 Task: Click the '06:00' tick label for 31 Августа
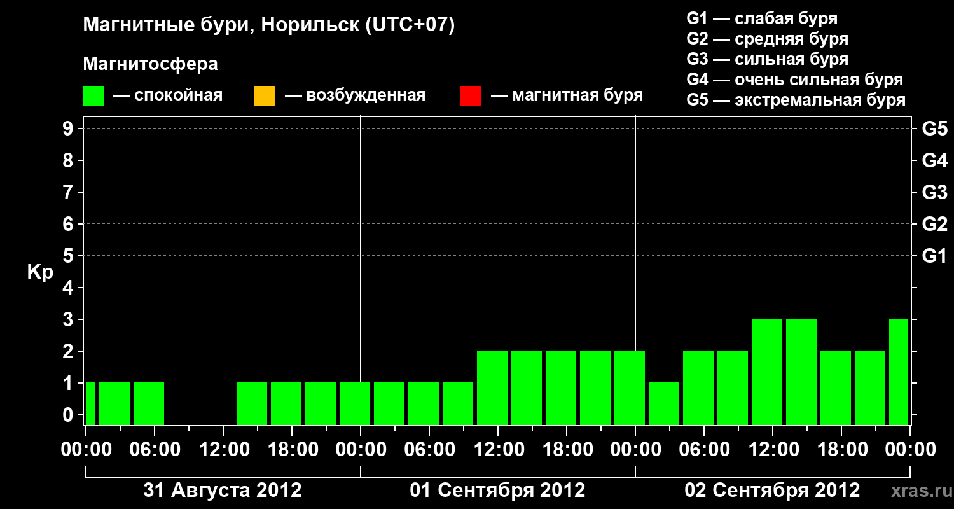(154, 450)
